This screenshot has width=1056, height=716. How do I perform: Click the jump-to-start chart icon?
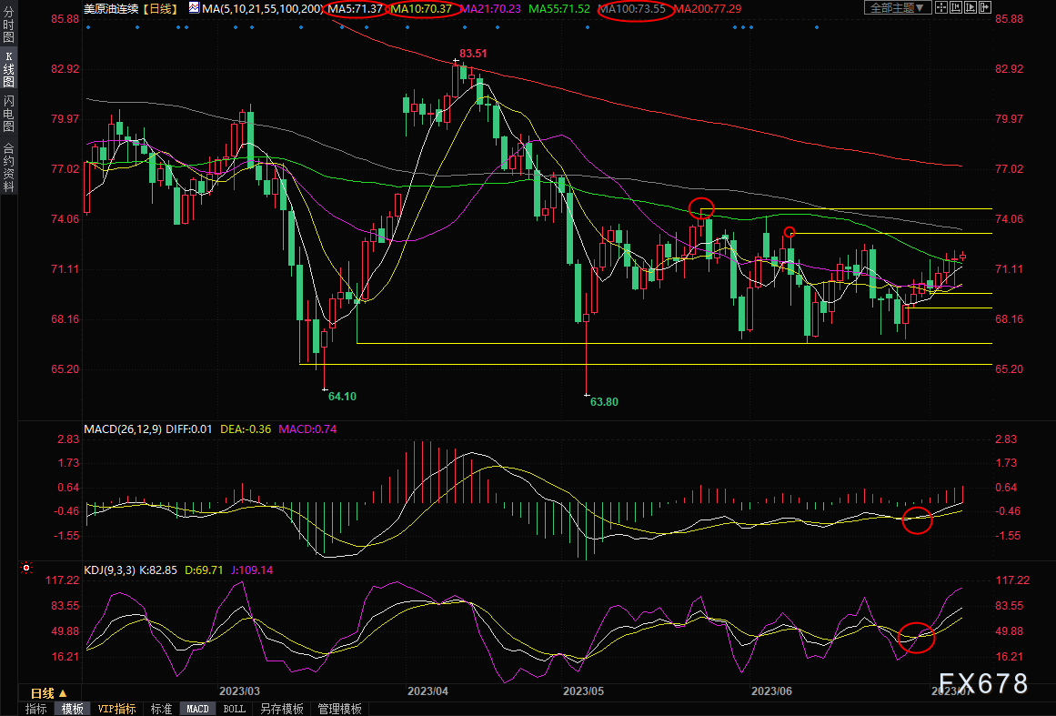click(x=956, y=7)
